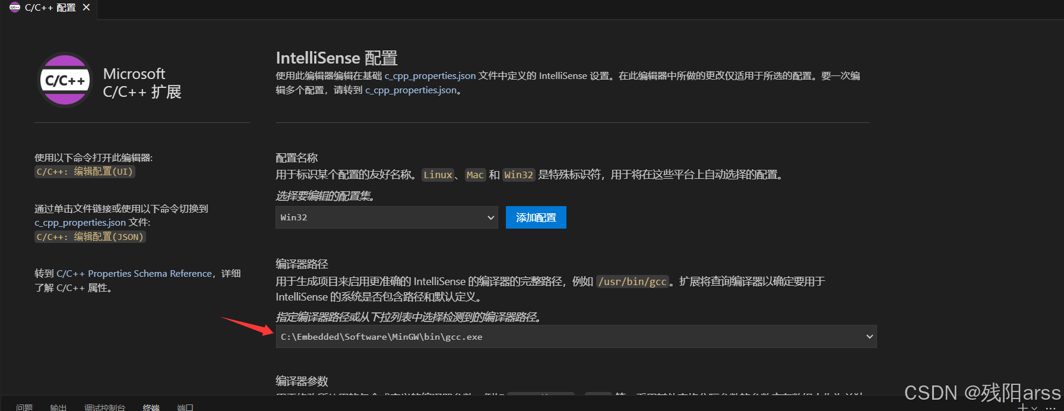1064x411 pixels.
Task: Open c_cpp_properties.json link before 文件: in sidebar
Action: [x=80, y=222]
